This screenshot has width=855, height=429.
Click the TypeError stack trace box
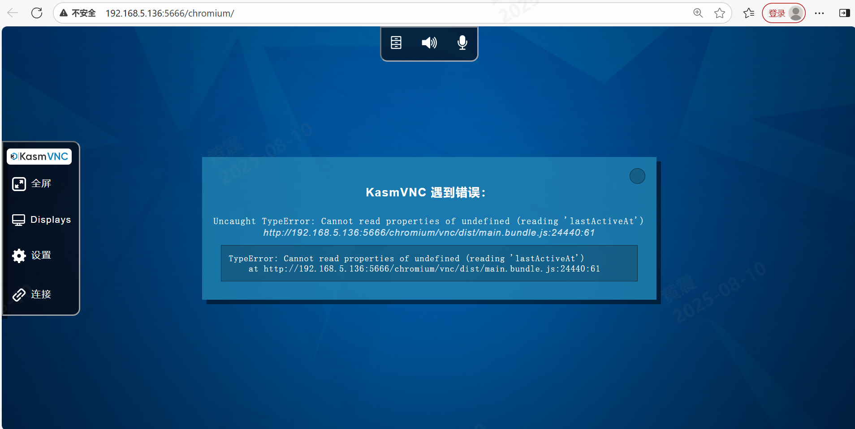pos(429,263)
